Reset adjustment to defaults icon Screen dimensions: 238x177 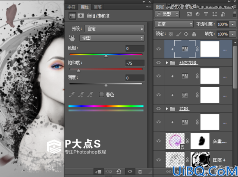point(119,172)
